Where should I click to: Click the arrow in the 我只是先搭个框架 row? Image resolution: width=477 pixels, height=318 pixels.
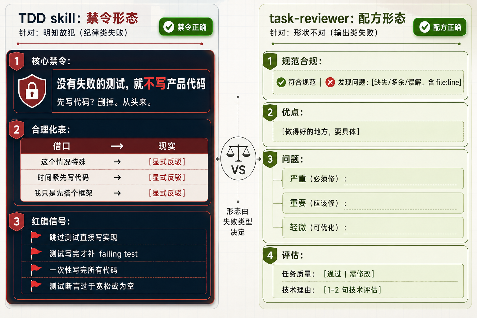pyautogui.click(x=117, y=193)
